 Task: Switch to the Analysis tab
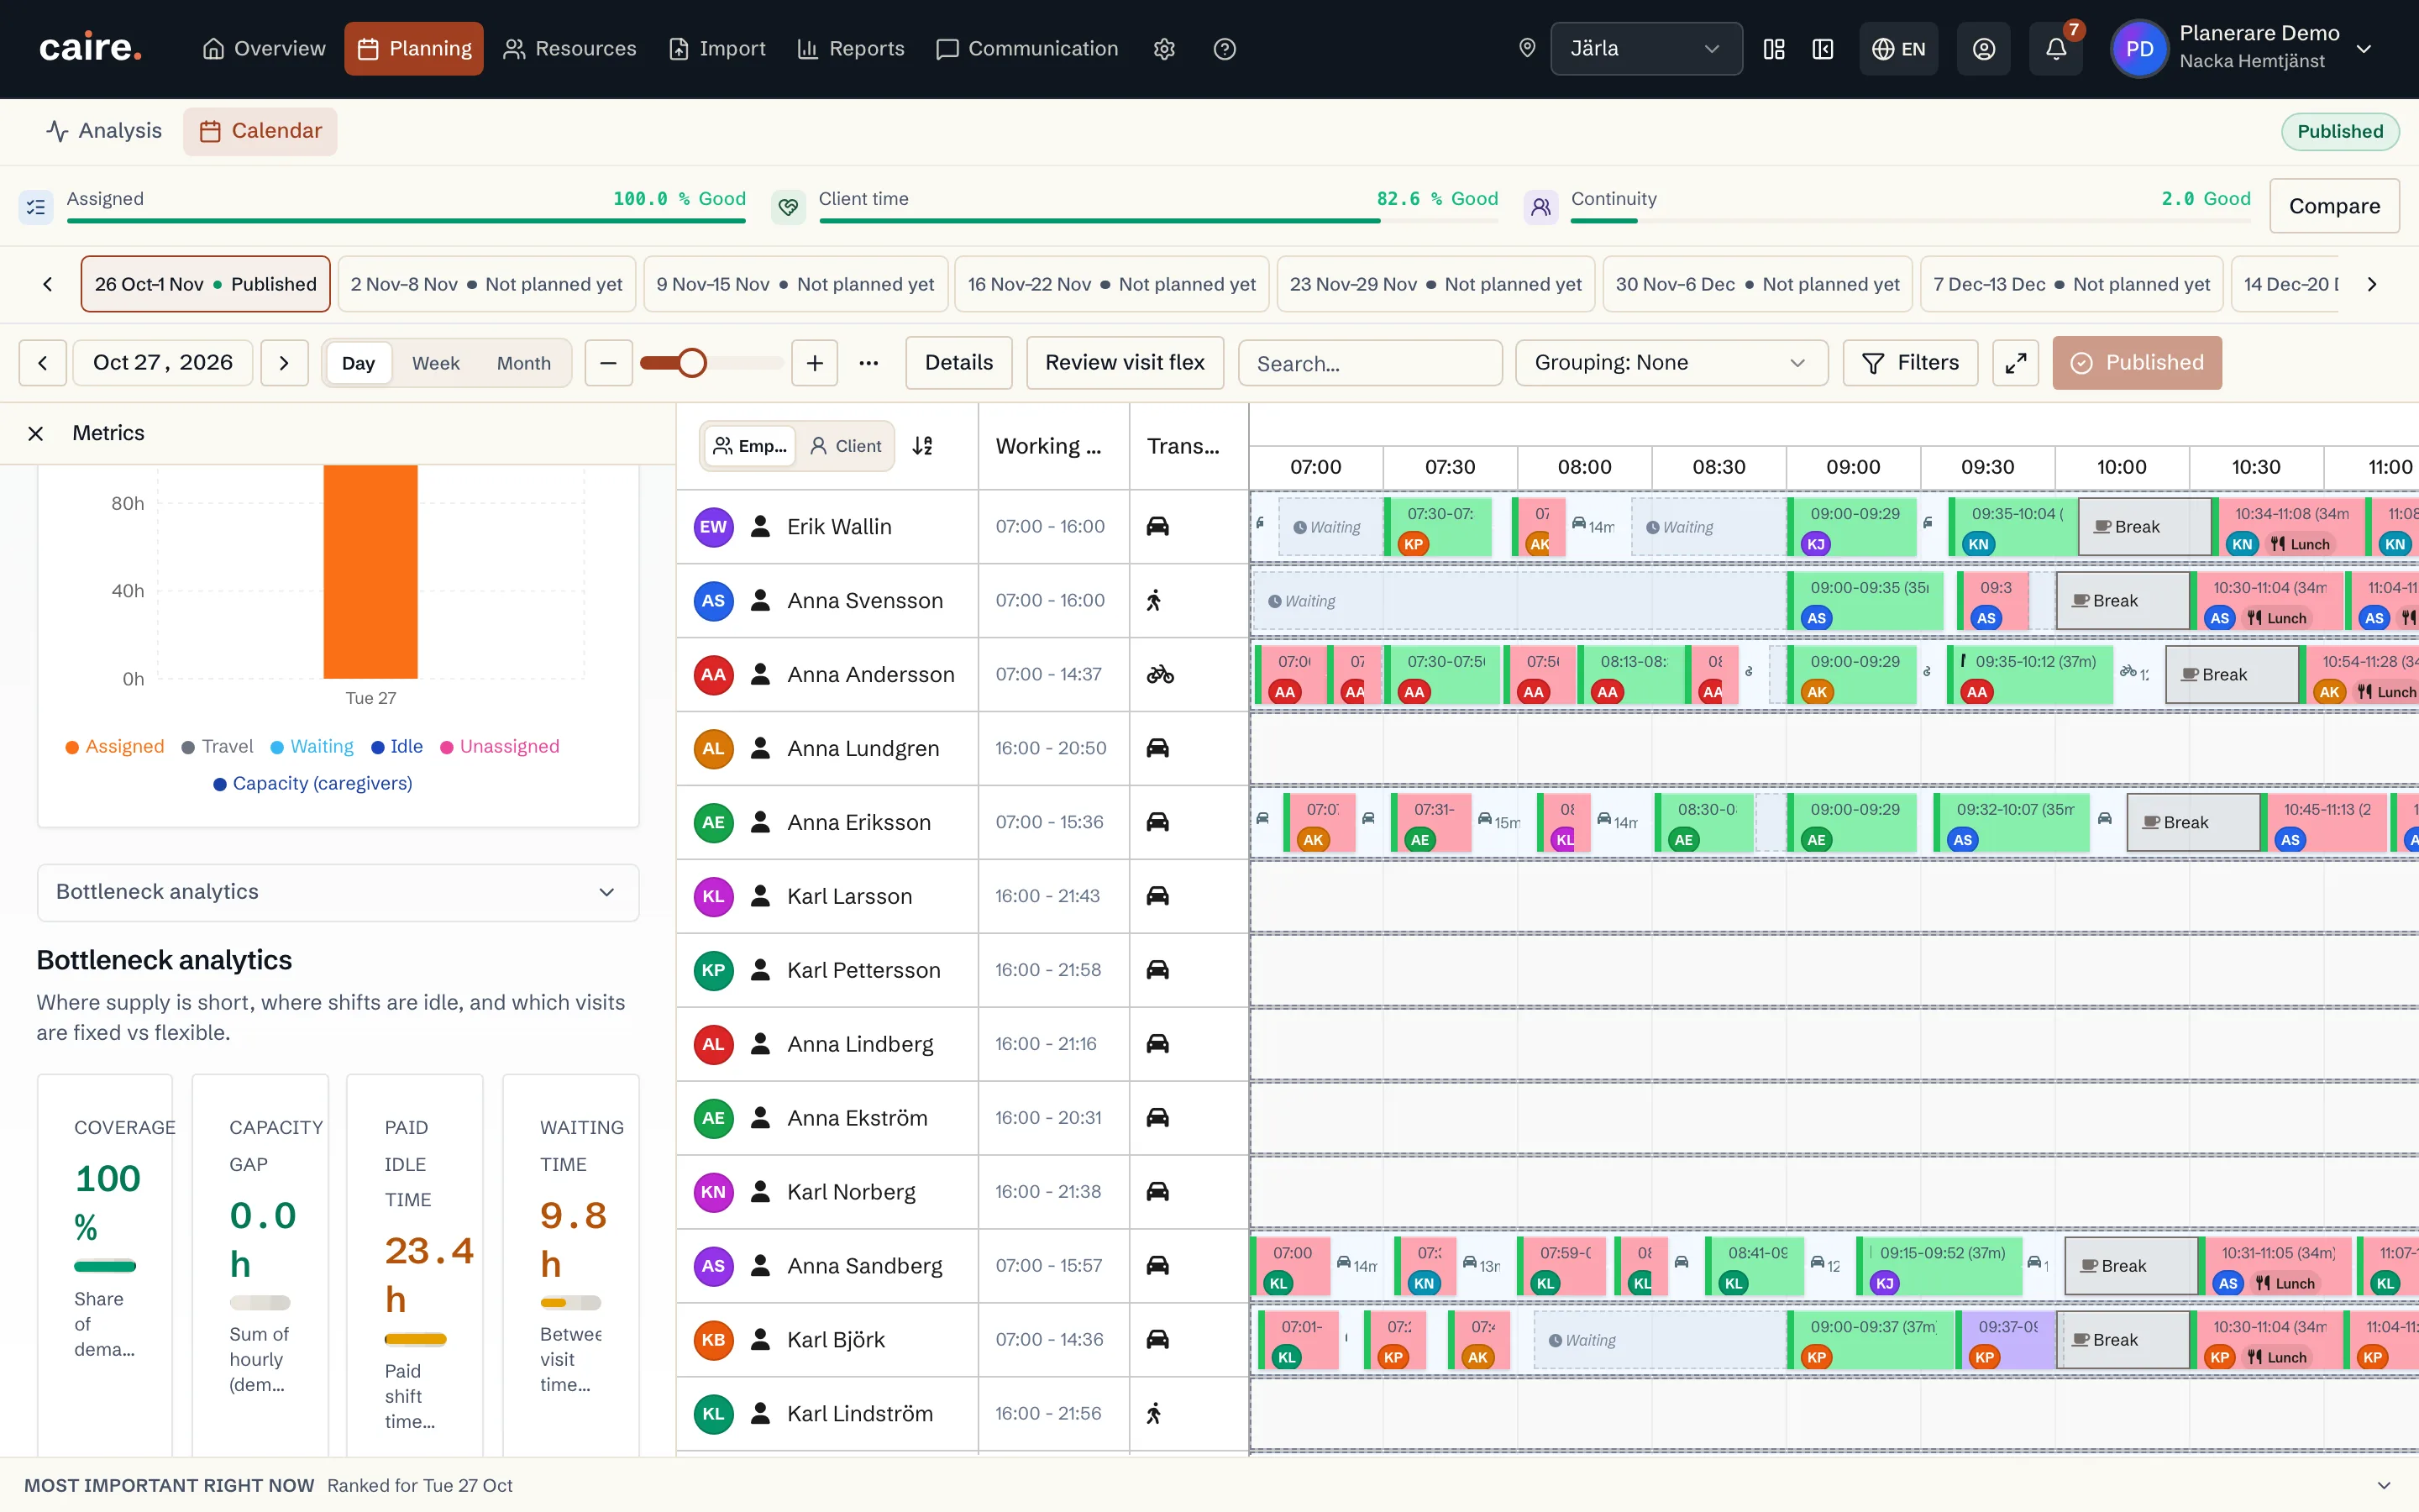tap(104, 131)
